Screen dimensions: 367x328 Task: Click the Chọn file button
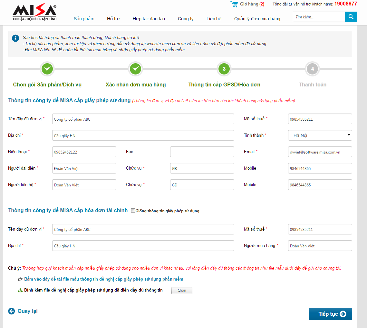[182, 291]
